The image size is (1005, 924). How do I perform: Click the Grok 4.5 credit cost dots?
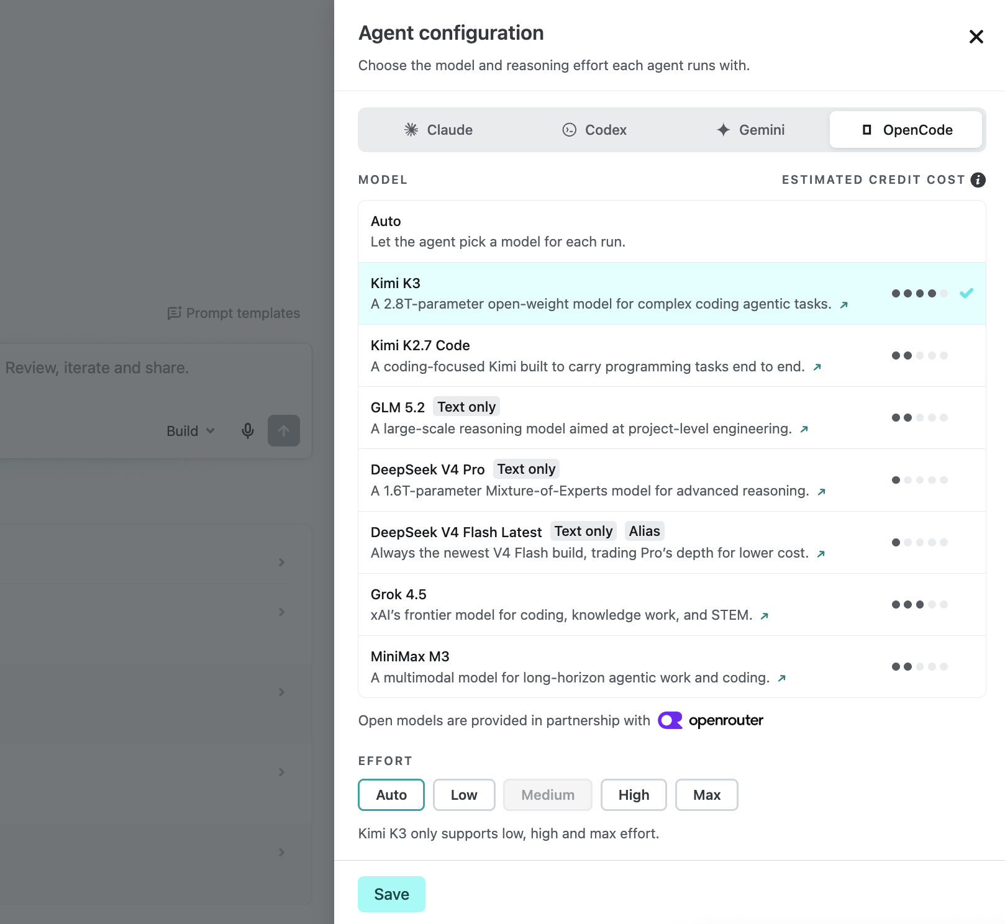pyautogui.click(x=920, y=605)
